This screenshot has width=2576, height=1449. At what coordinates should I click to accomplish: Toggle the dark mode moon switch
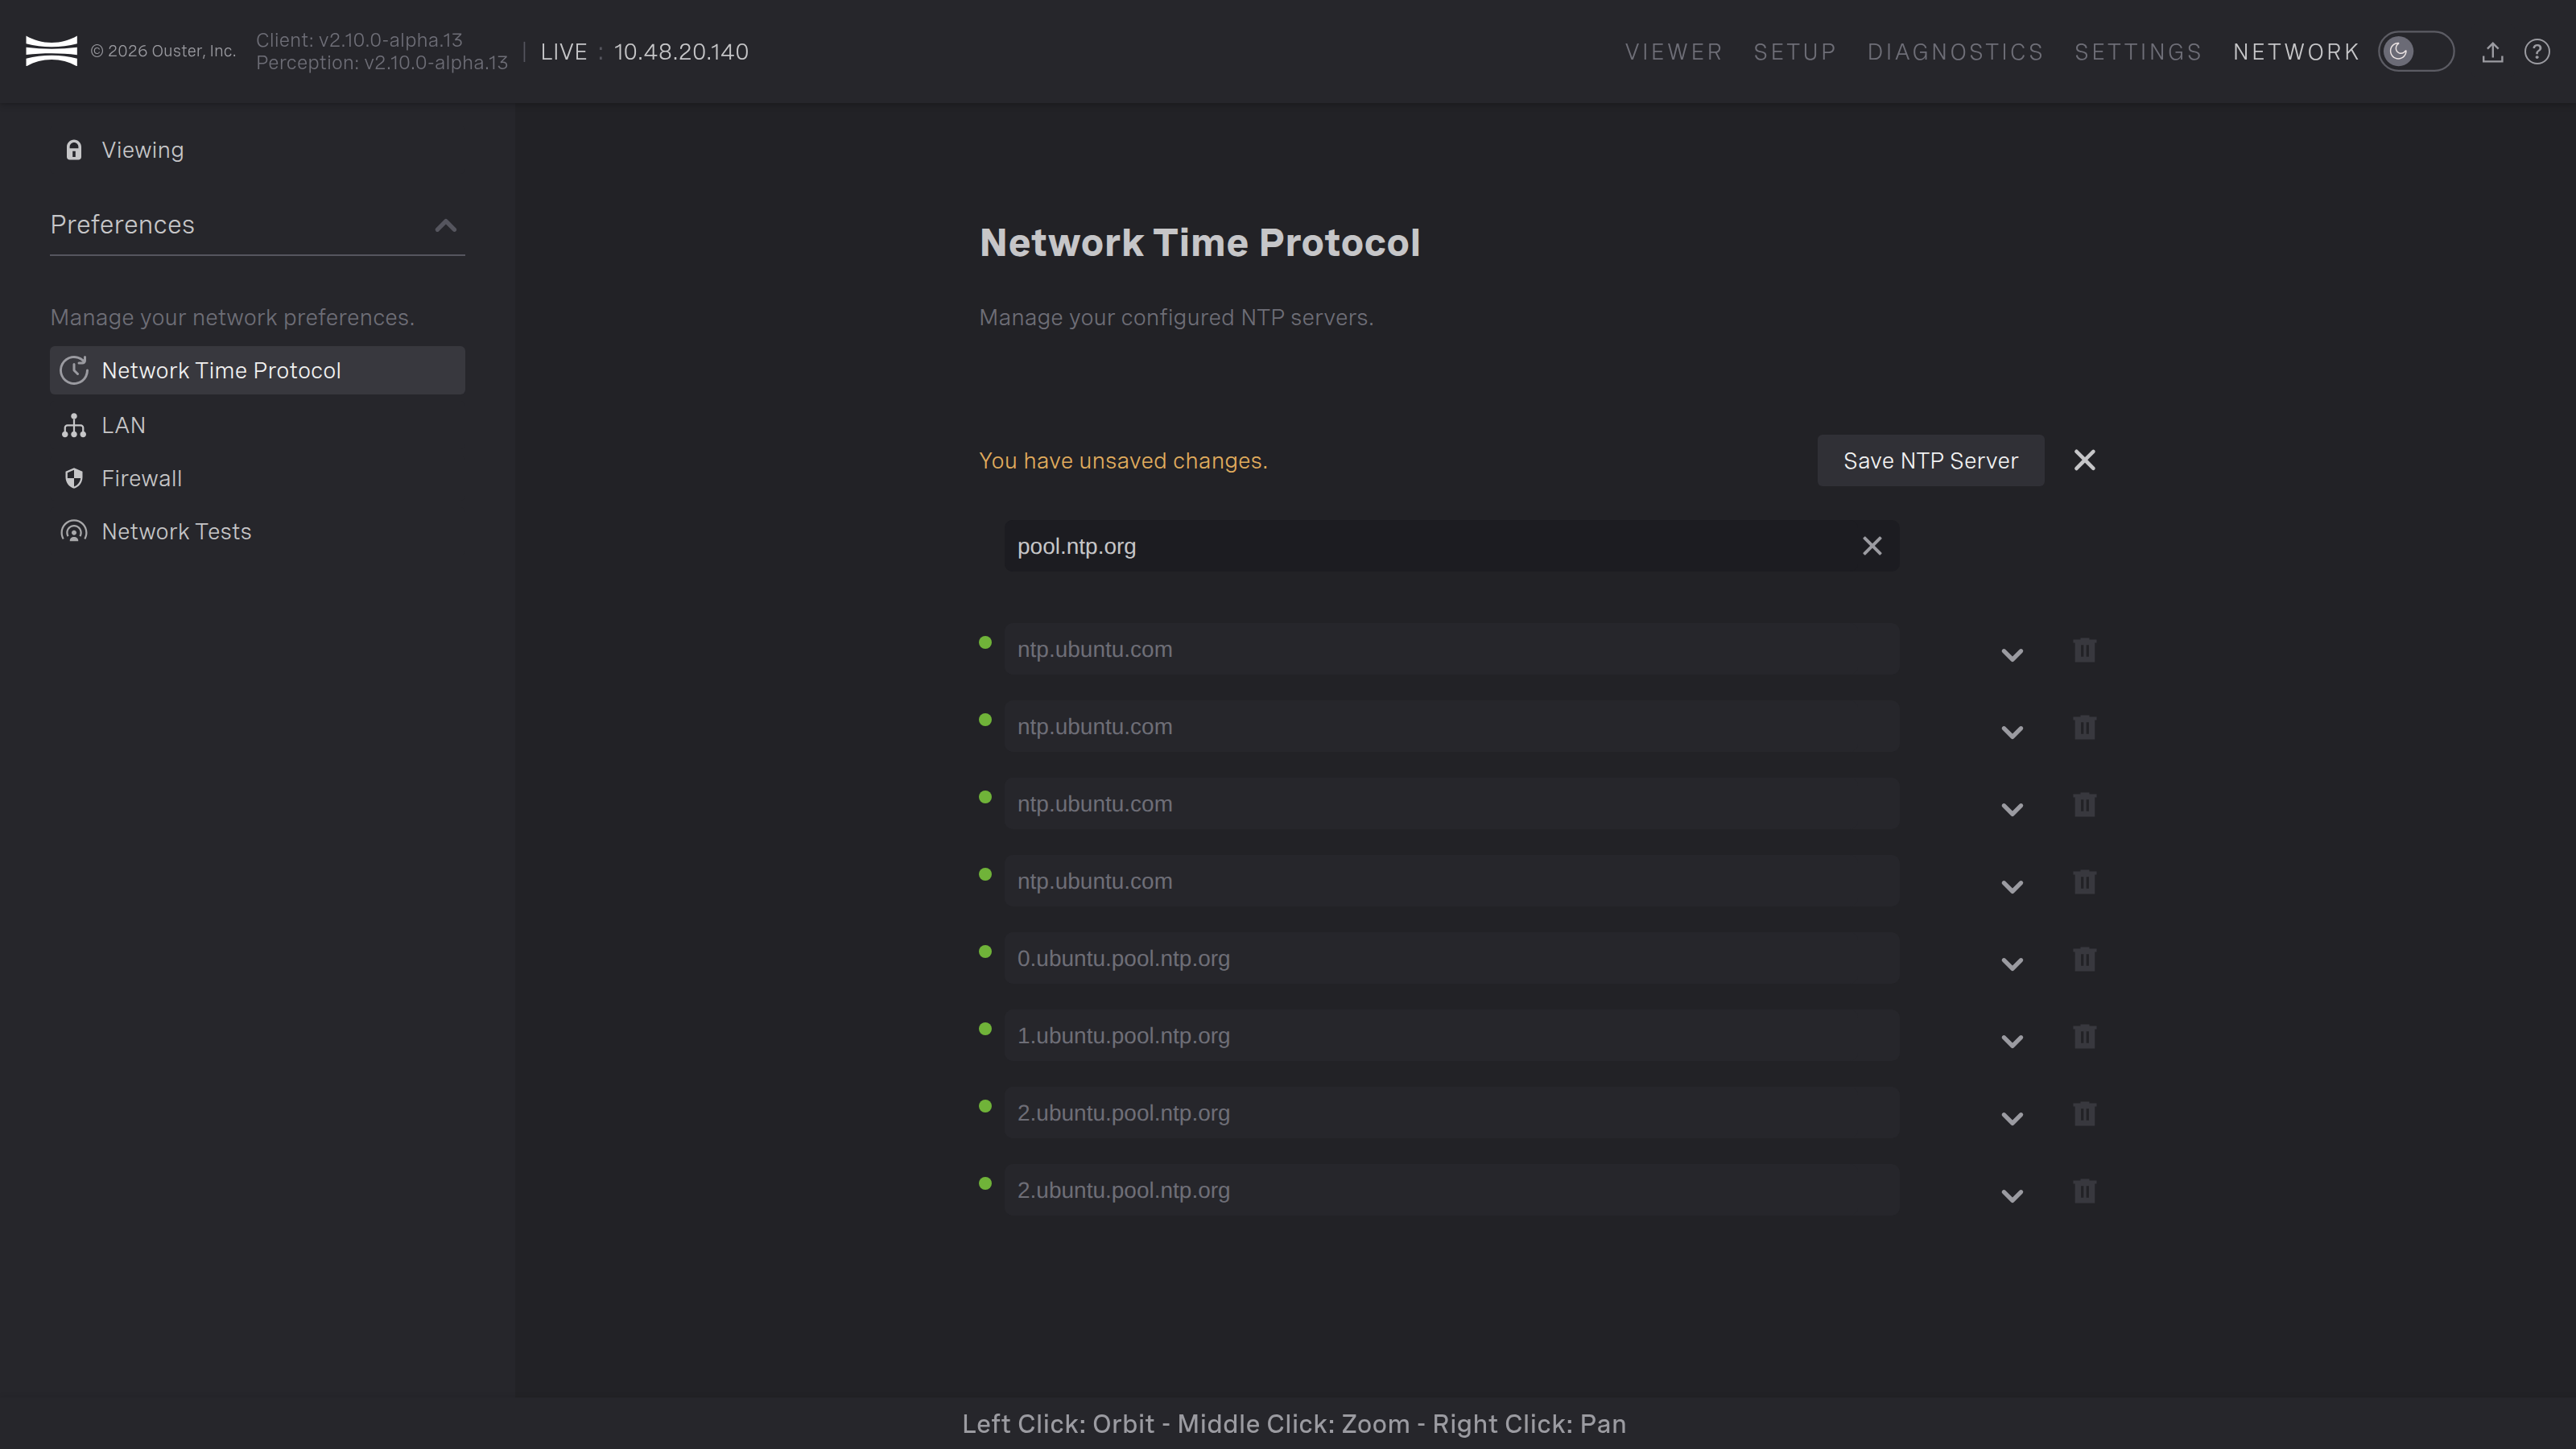[x=2415, y=51]
